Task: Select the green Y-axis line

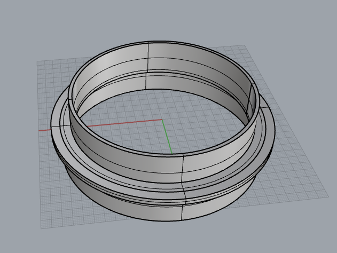Action: [x=167, y=136]
